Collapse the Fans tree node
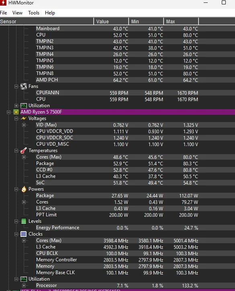This screenshot has width=235, height=291. pos(16,86)
